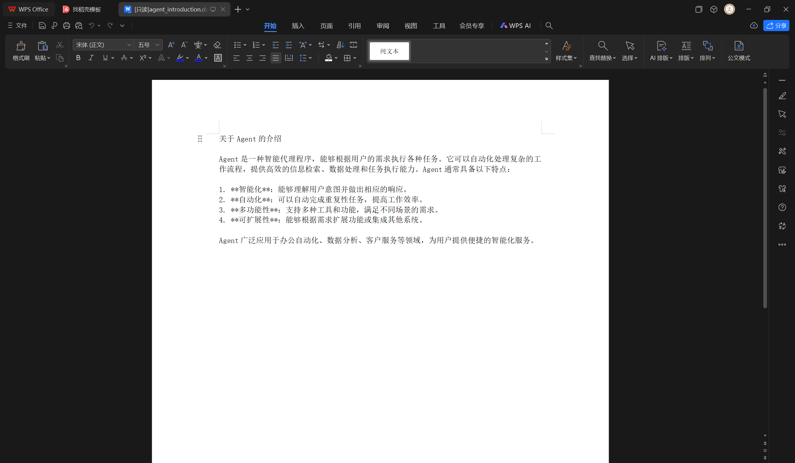Click the paragraph shading fill color button
The image size is (795, 463).
point(328,58)
